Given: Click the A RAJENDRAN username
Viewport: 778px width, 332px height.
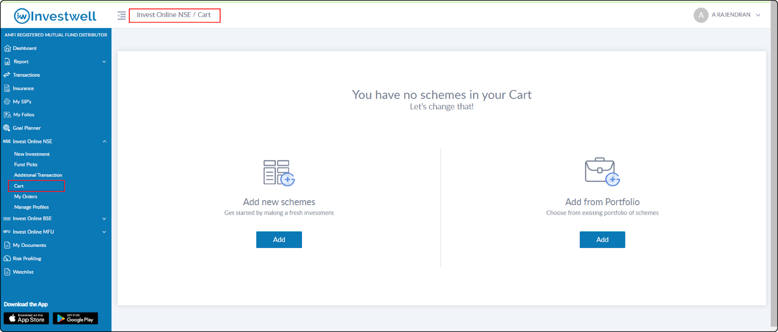Looking at the screenshot, I should 731,15.
